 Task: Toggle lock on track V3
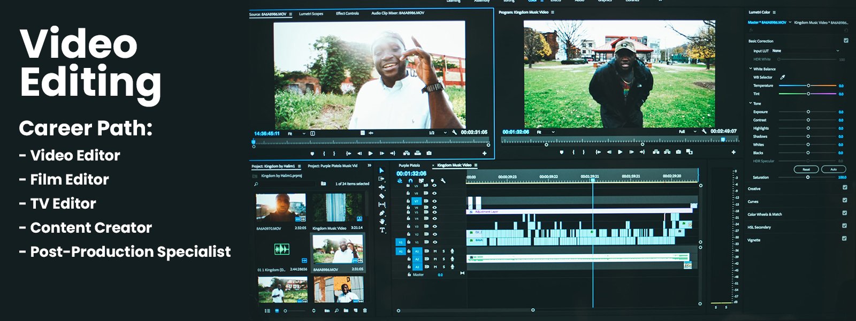click(409, 226)
